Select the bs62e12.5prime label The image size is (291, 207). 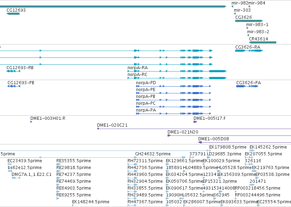(25, 168)
